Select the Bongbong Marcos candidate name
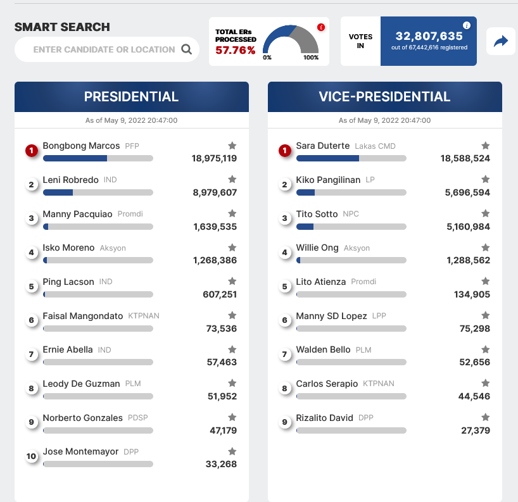The image size is (518, 502). pos(81,146)
